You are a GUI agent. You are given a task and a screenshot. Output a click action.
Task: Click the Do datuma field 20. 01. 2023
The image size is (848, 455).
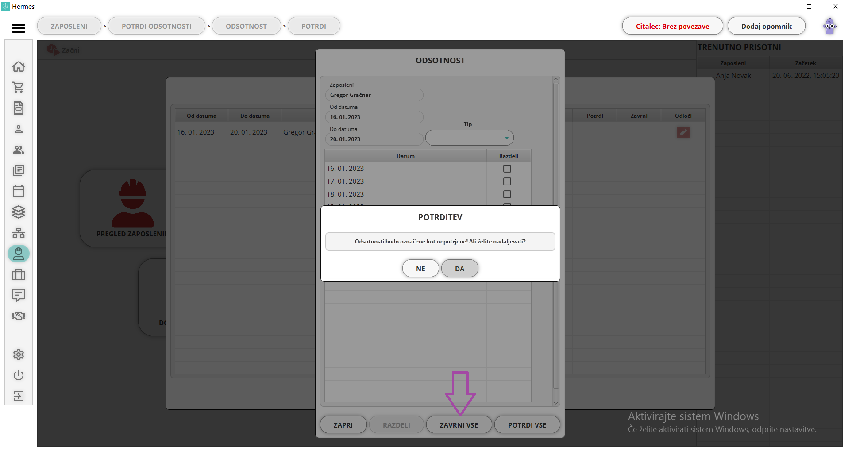374,139
